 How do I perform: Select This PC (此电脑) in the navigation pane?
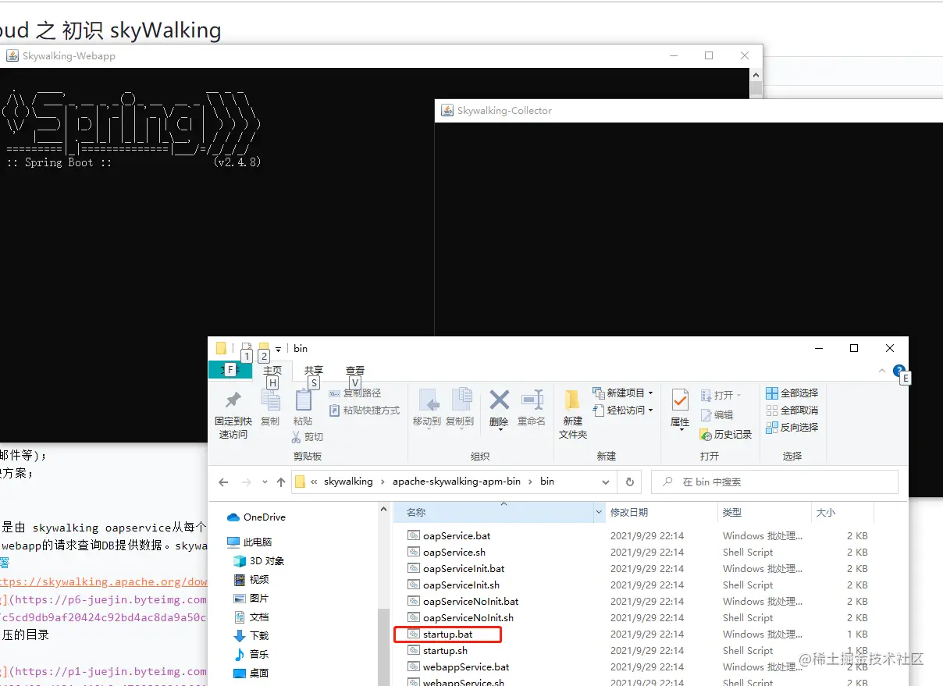click(x=250, y=542)
